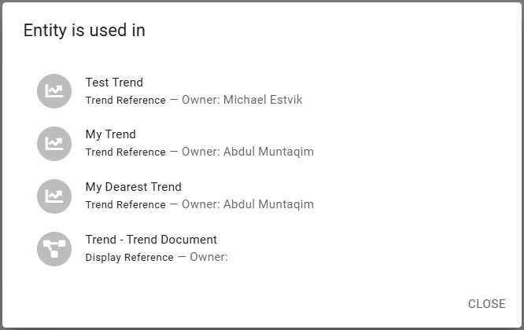Click the Test Trend chart icon
The width and height of the screenshot is (524, 330).
(x=54, y=90)
